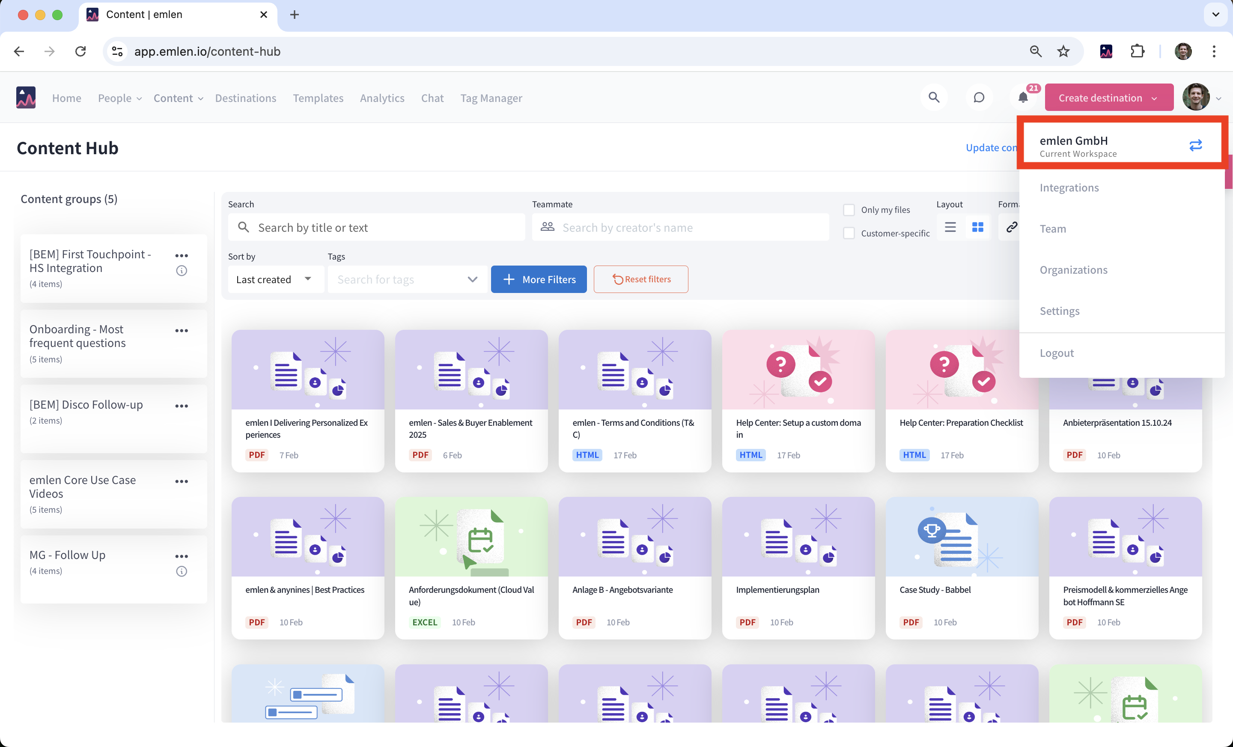This screenshot has width=1233, height=747.
Task: Click the header search magnifier icon
Action: (934, 98)
